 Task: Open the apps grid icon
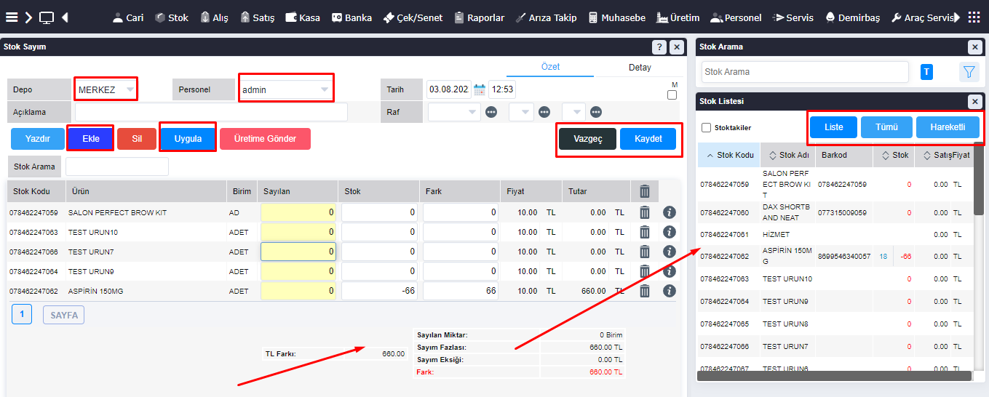pyautogui.click(x=974, y=17)
